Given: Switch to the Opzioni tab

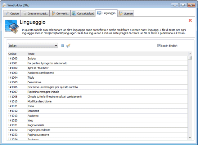Looking at the screenshot, I should 12,13.
